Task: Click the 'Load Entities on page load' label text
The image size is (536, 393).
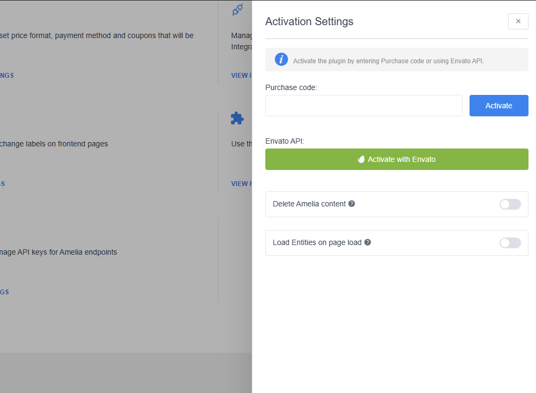Action: click(317, 243)
